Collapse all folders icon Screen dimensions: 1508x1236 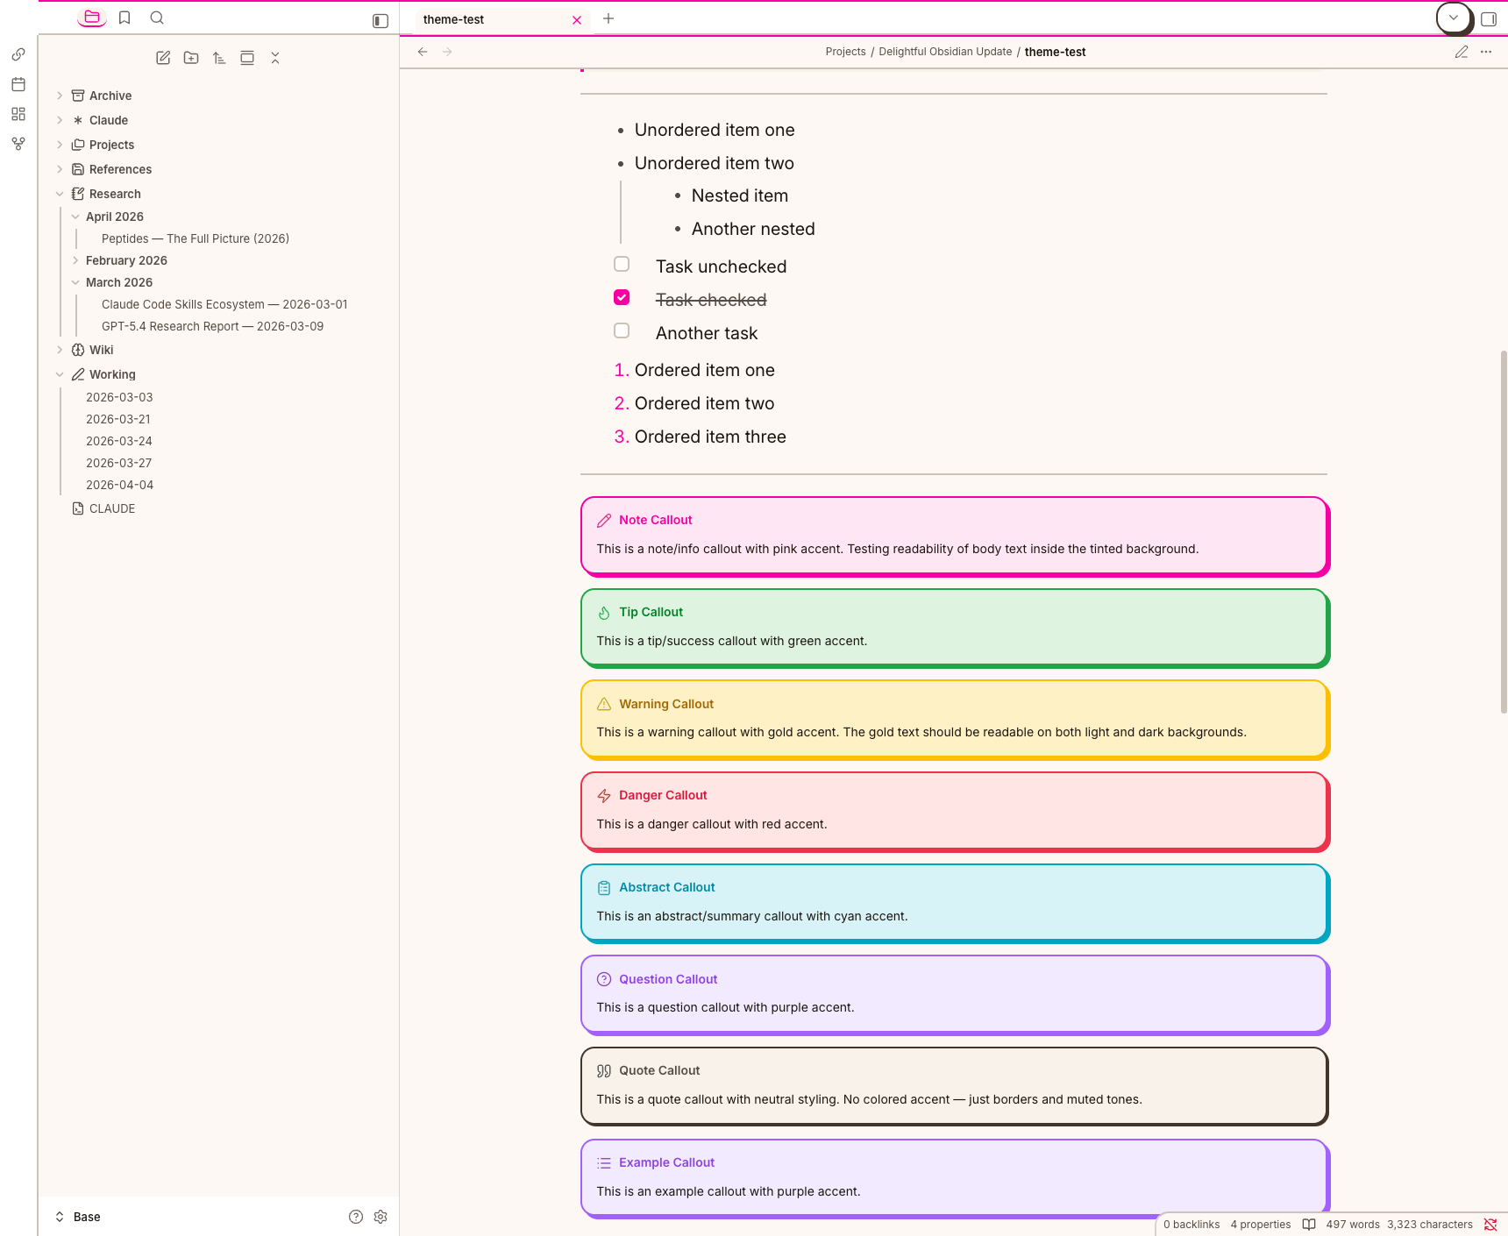(x=275, y=58)
